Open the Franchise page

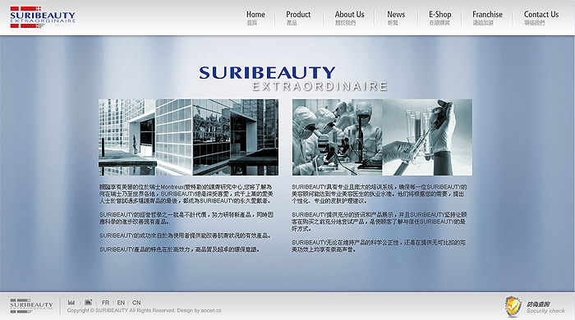click(x=487, y=17)
